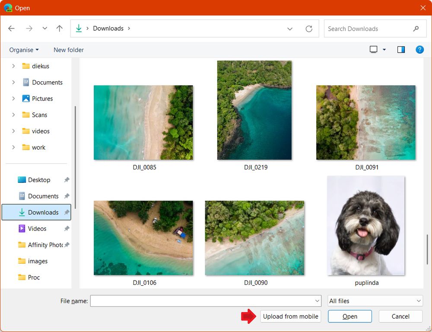The height and width of the screenshot is (332, 432).
Task: Open recent locations chevron beside forward arrow
Action: 44,28
